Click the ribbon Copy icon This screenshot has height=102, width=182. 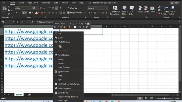click(x=9, y=10)
